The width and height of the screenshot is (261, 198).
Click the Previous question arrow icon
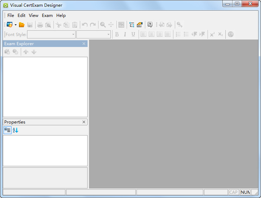point(161,25)
